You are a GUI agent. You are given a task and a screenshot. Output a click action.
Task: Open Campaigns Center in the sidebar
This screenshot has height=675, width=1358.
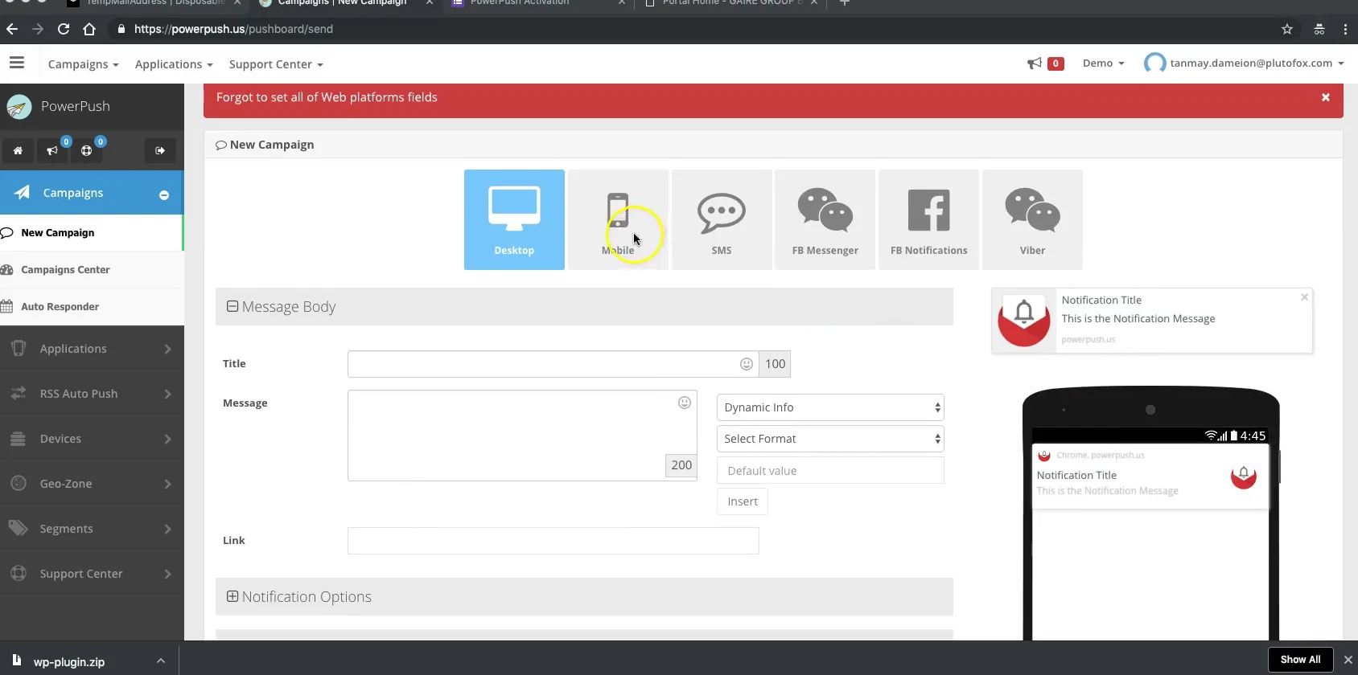pyautogui.click(x=92, y=270)
